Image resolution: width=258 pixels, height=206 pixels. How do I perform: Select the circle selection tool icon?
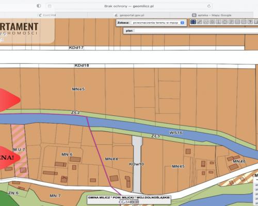coord(212,22)
